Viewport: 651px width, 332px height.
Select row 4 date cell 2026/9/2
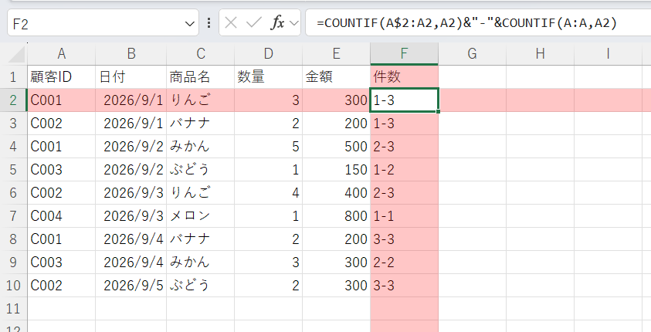[131, 146]
